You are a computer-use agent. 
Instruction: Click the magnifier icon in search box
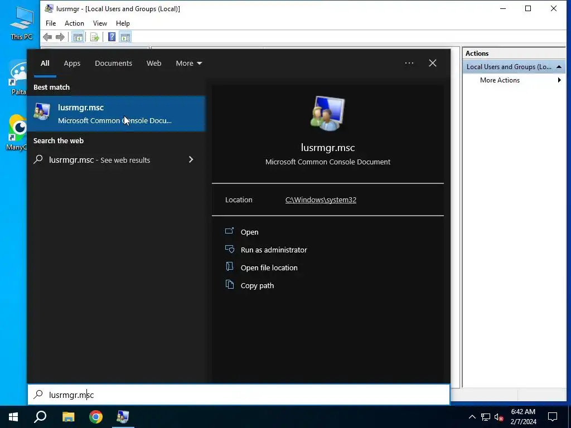[x=38, y=395]
